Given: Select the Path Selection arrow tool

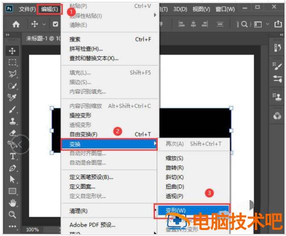Looking at the screenshot, I should click(x=12, y=179).
